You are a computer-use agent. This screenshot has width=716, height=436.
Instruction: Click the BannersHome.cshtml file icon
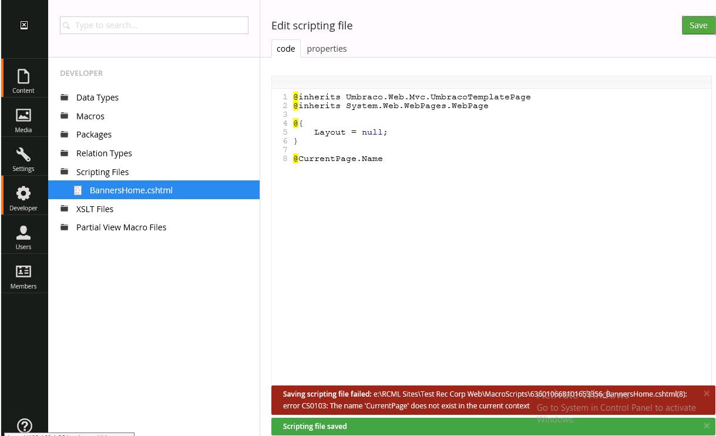(78, 190)
